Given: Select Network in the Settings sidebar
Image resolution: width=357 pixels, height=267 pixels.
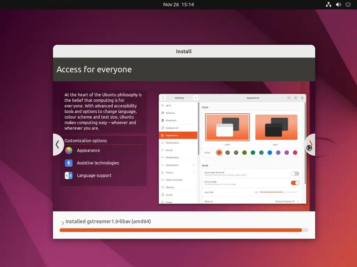Looking at the screenshot, I should point(178,113).
